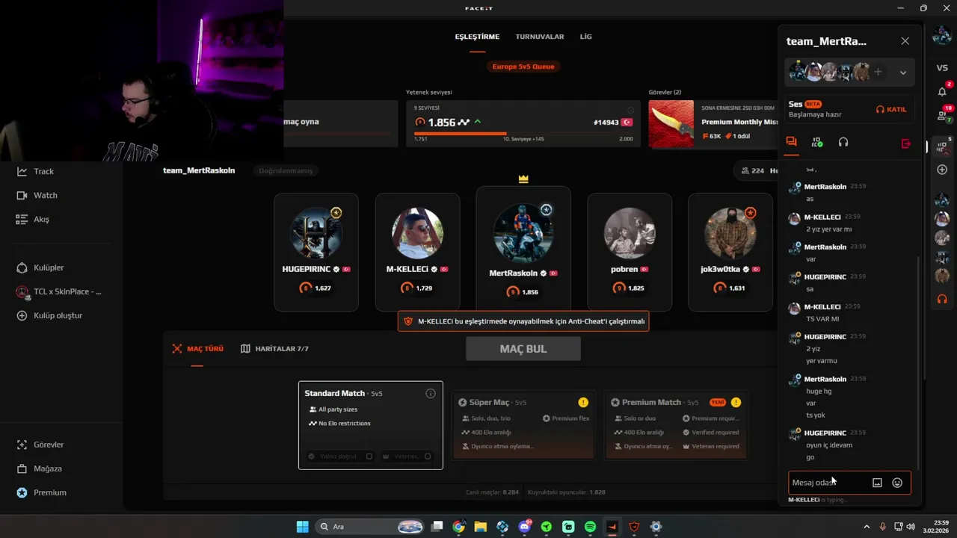The image size is (957, 538).
Task: Open pobren player card
Action: (x=630, y=252)
